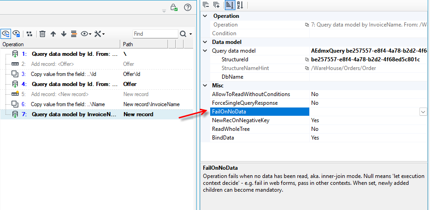The height and width of the screenshot is (210, 430).
Task: Collapse all property categories icon
Action: tap(206, 5)
